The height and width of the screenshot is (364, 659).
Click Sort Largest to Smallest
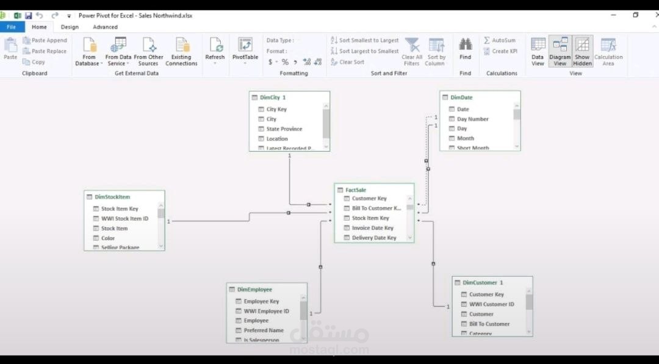click(364, 51)
